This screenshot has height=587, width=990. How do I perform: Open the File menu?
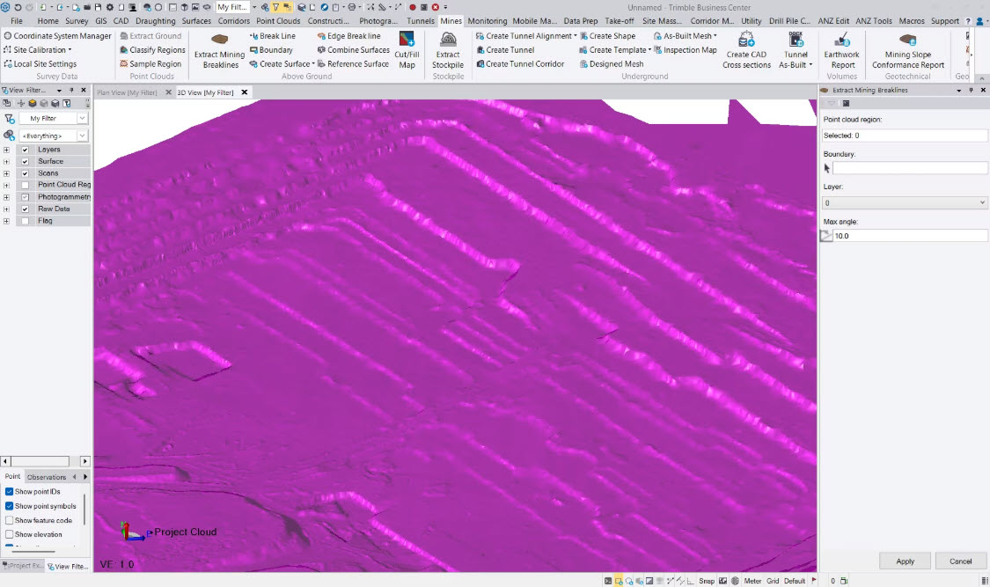coord(17,21)
